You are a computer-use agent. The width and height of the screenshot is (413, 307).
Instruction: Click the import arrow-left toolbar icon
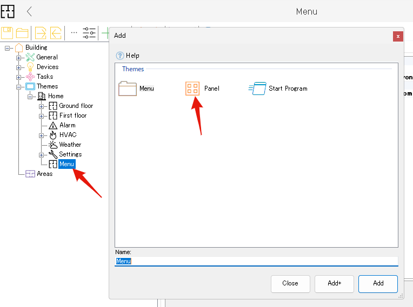pos(56,33)
